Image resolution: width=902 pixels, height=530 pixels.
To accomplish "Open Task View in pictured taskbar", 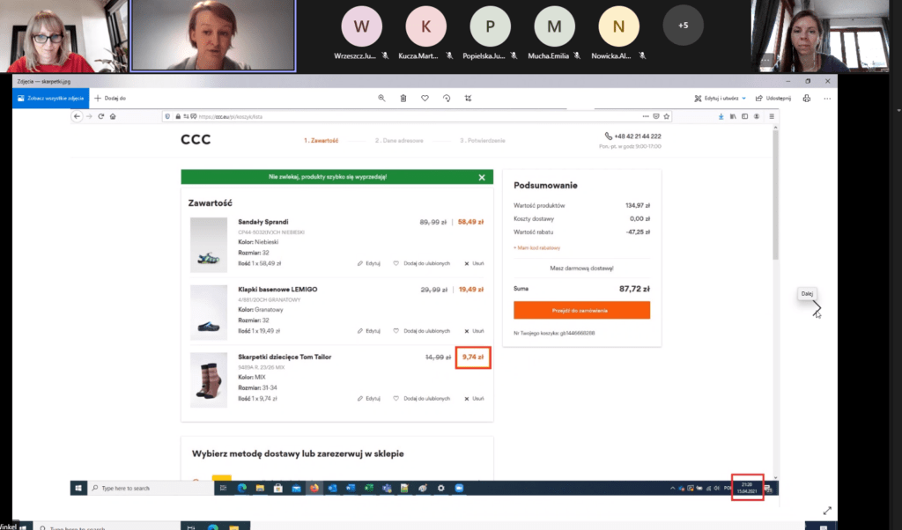I will pyautogui.click(x=223, y=488).
